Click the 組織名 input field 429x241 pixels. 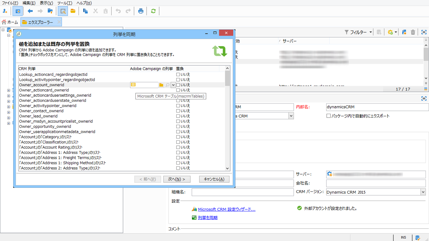click(242, 192)
